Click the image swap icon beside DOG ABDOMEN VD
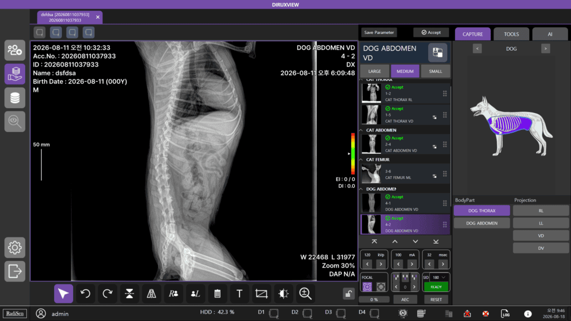Screen dimensions: 571x321 437,52
